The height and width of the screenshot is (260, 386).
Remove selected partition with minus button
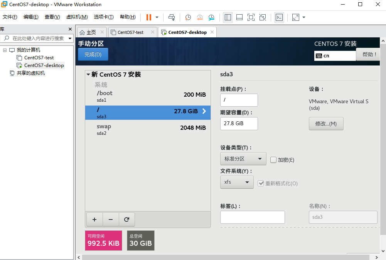[111, 220]
